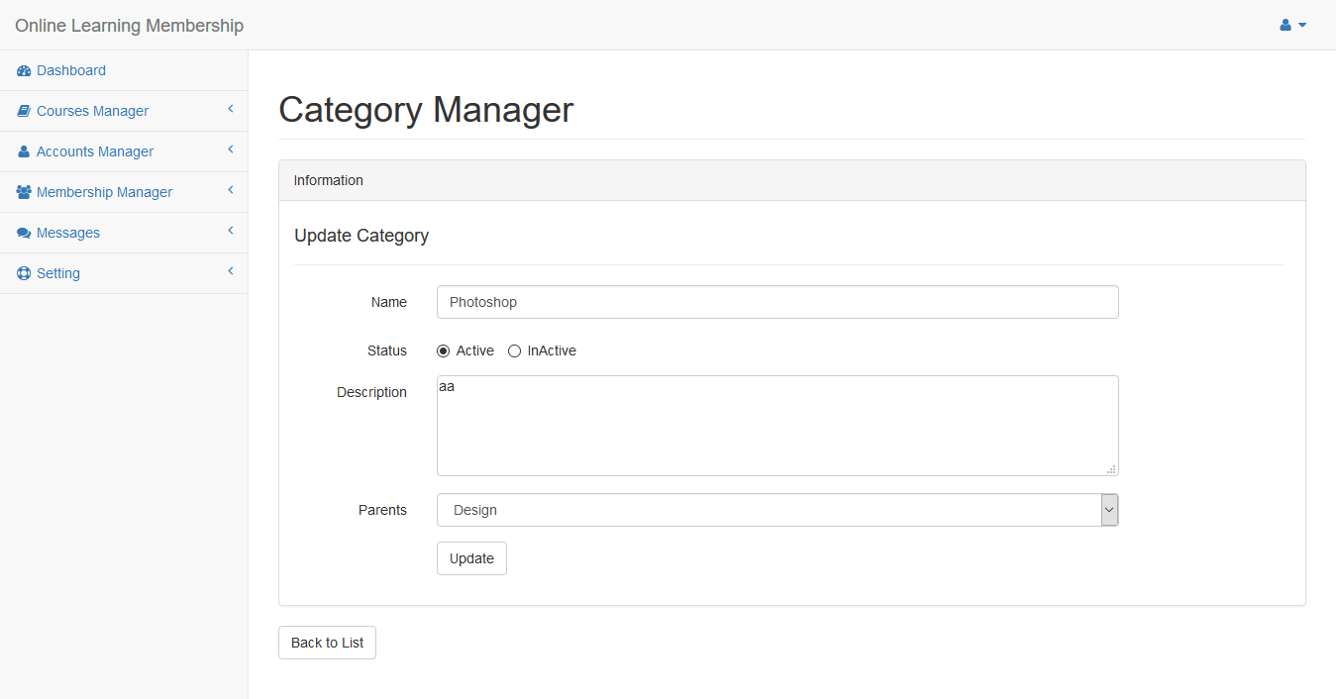Viewport: 1336px width, 699px height.
Task: Click the Setting lifebuoy icon
Action: (x=24, y=274)
